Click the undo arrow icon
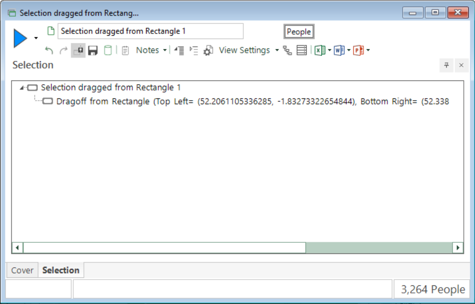 pos(49,51)
